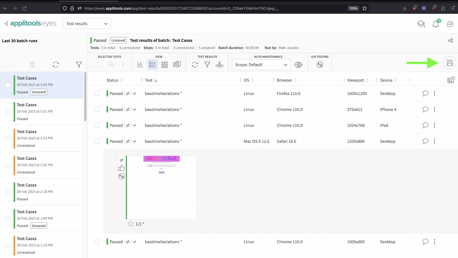Refresh the test results
Image resolution: width=458 pixels, height=258 pixels.
pos(195,65)
